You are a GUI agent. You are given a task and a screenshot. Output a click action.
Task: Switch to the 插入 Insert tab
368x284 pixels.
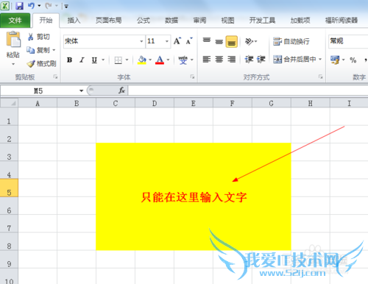click(x=74, y=21)
